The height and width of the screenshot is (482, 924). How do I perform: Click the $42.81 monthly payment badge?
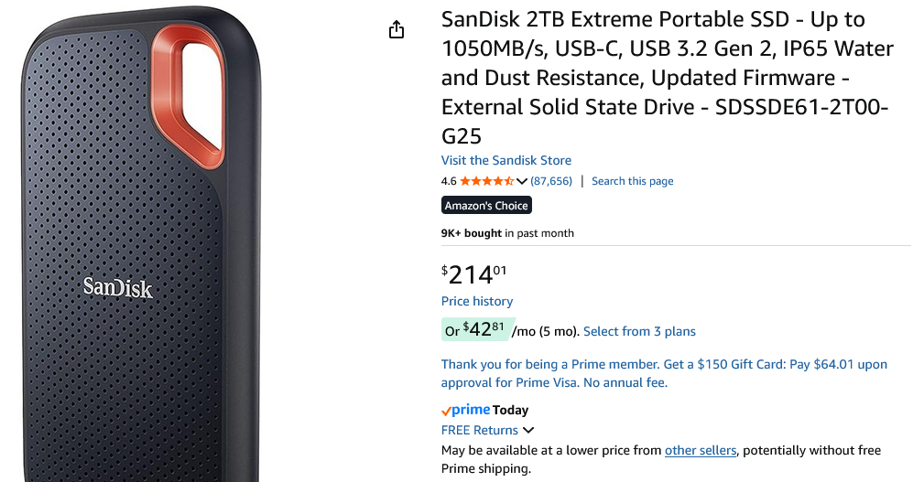coord(477,330)
